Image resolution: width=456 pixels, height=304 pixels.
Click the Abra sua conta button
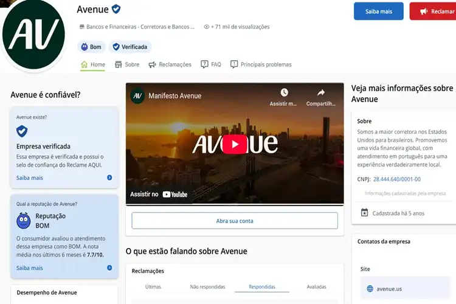tap(235, 221)
